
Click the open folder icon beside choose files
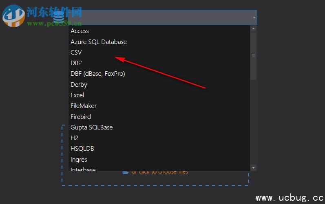click(126, 172)
